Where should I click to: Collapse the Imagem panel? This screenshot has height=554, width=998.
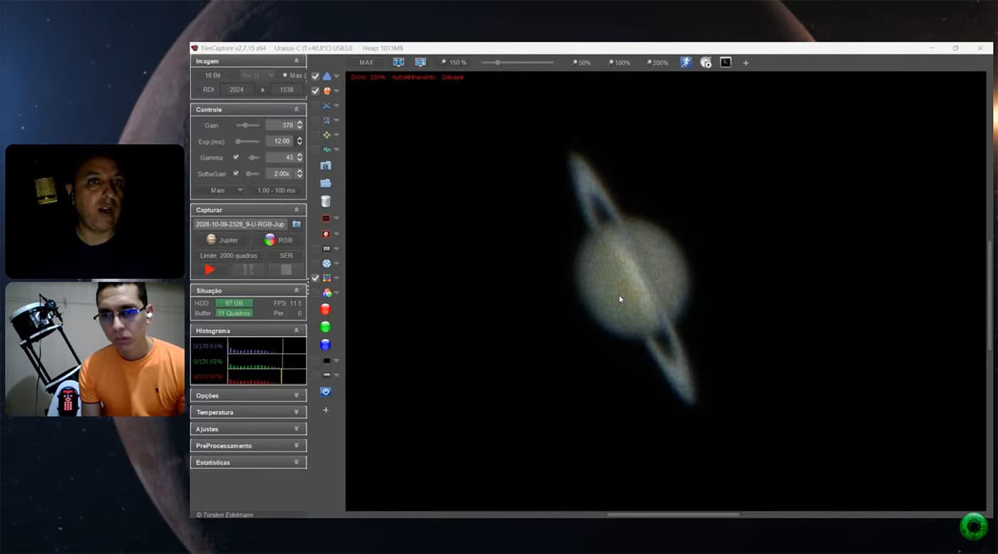(x=297, y=61)
